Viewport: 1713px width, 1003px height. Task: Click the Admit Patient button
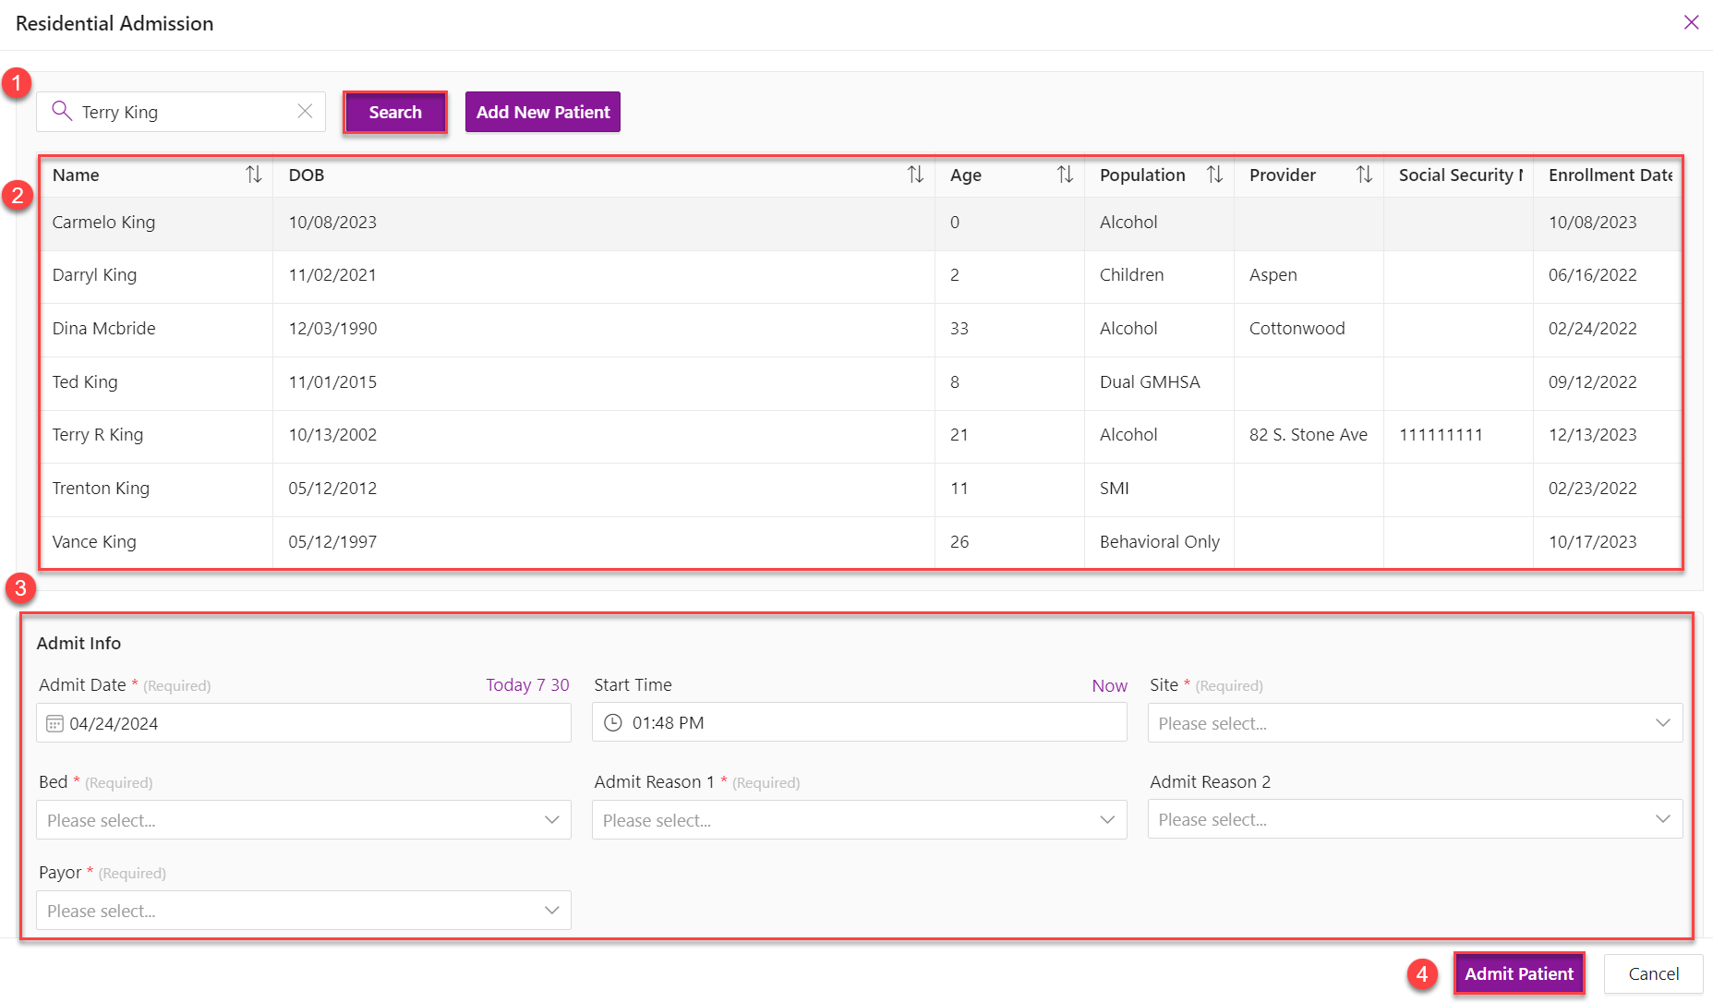pos(1519,973)
